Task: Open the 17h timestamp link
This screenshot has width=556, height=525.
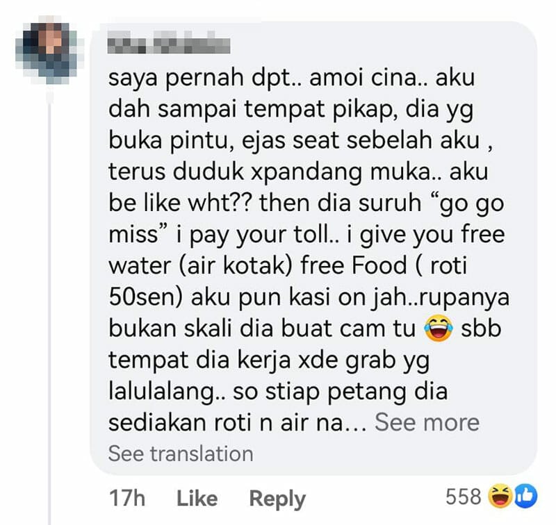Action: click(x=127, y=498)
